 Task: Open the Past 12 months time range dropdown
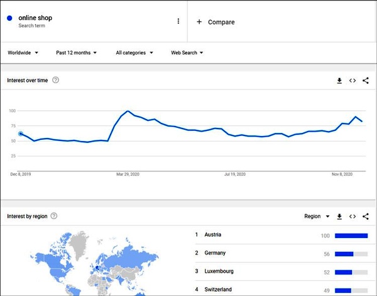pos(76,53)
